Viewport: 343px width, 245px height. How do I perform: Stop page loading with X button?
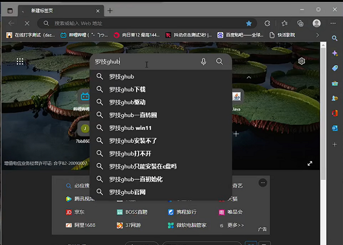[x=27, y=23]
